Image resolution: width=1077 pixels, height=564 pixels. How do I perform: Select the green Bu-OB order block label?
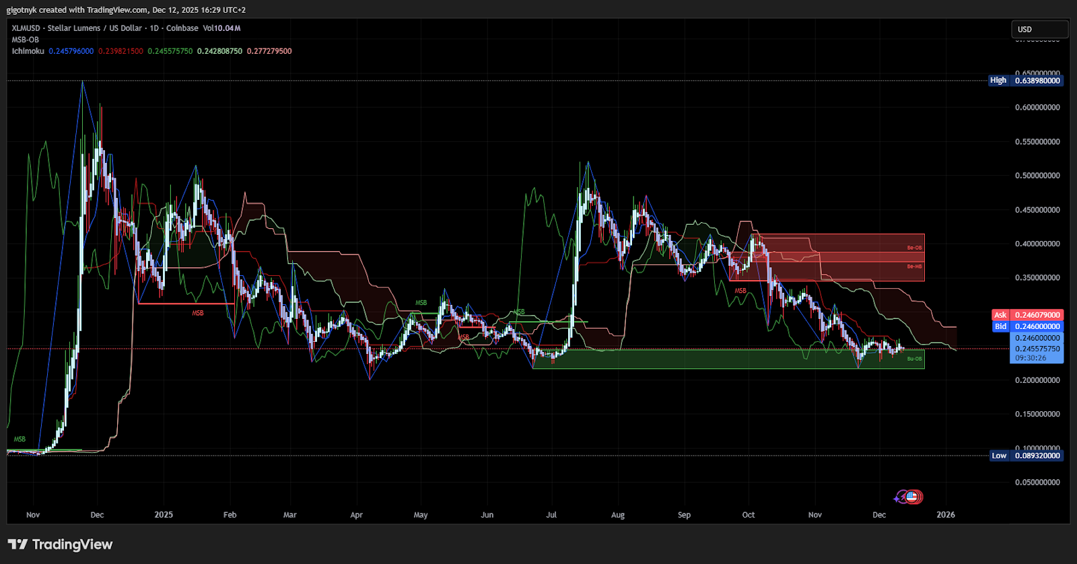(914, 359)
